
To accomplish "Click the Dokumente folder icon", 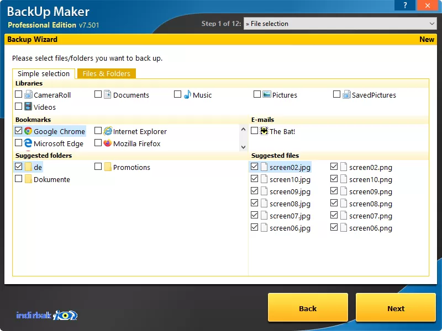I will pos(28,179).
